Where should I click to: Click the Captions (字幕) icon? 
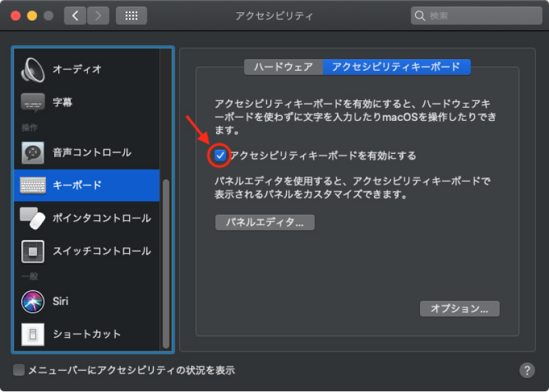coord(32,102)
